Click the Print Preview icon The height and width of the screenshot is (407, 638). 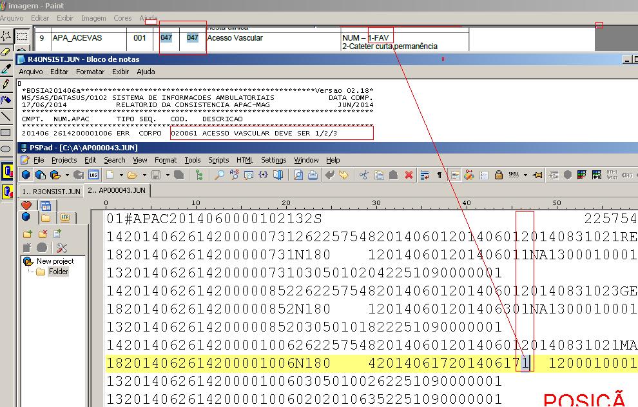pos(298,175)
